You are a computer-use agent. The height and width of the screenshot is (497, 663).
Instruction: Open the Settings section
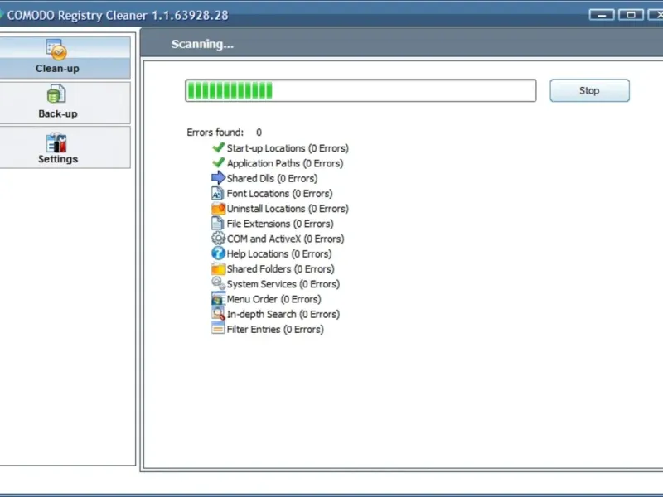[x=65, y=147]
